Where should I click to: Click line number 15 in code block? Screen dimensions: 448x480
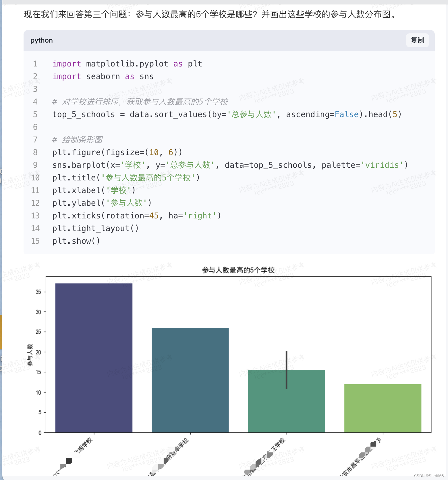[35, 241]
